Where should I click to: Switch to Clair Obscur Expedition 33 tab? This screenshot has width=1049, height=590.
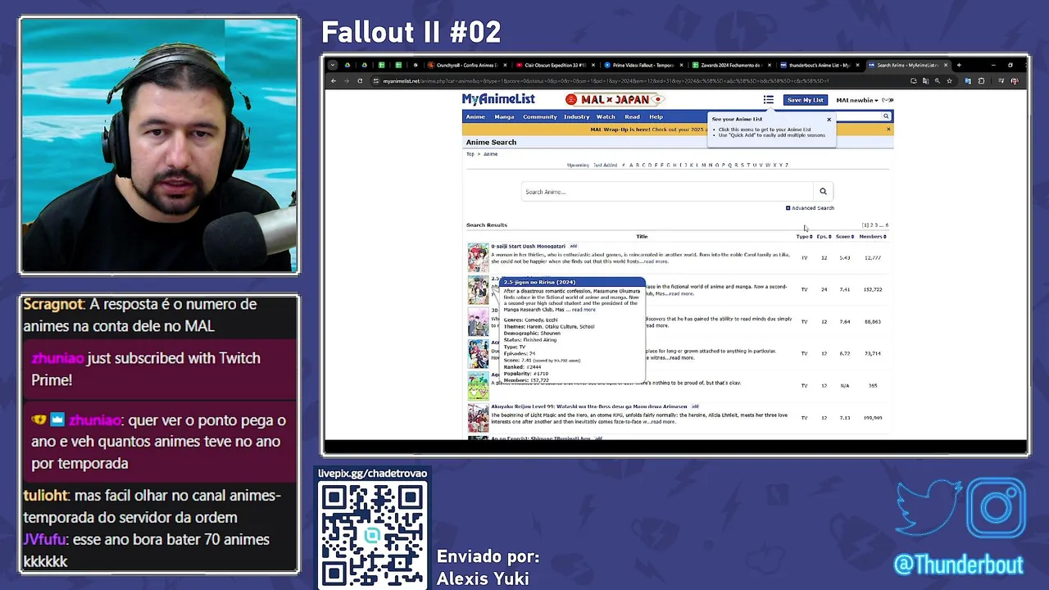pos(555,65)
